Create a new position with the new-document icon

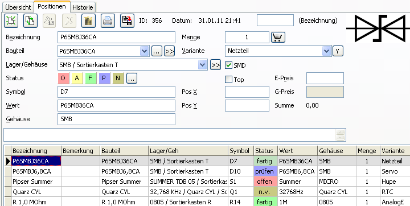click(x=11, y=20)
